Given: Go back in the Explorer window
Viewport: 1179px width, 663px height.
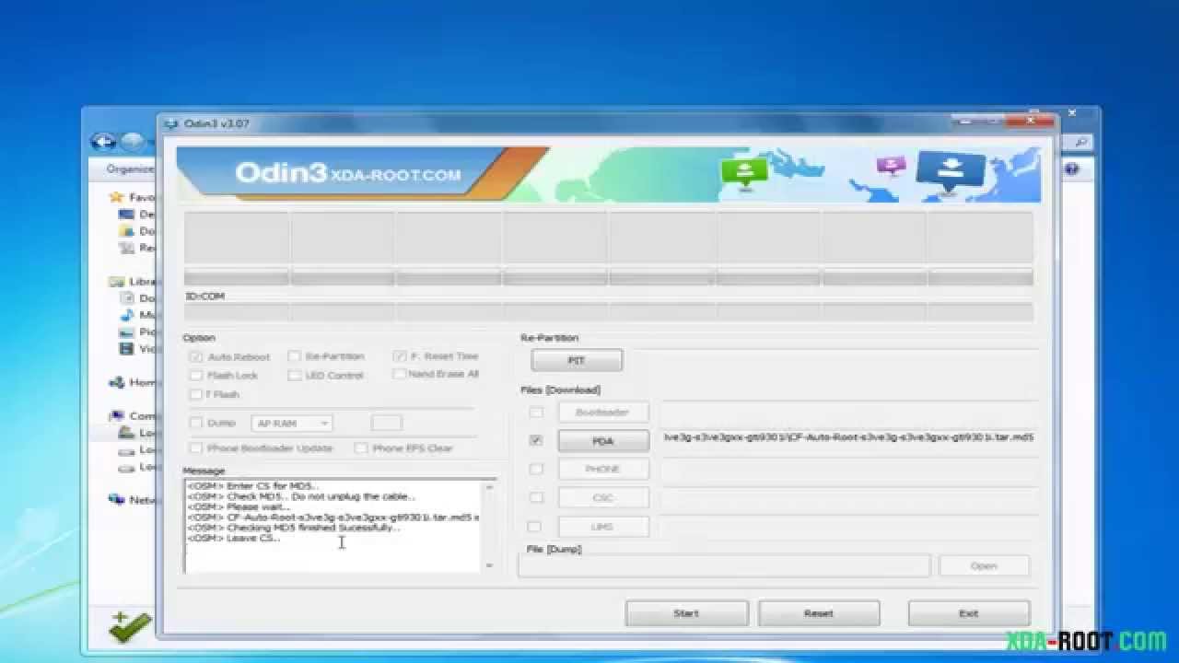Looking at the screenshot, I should point(102,142).
